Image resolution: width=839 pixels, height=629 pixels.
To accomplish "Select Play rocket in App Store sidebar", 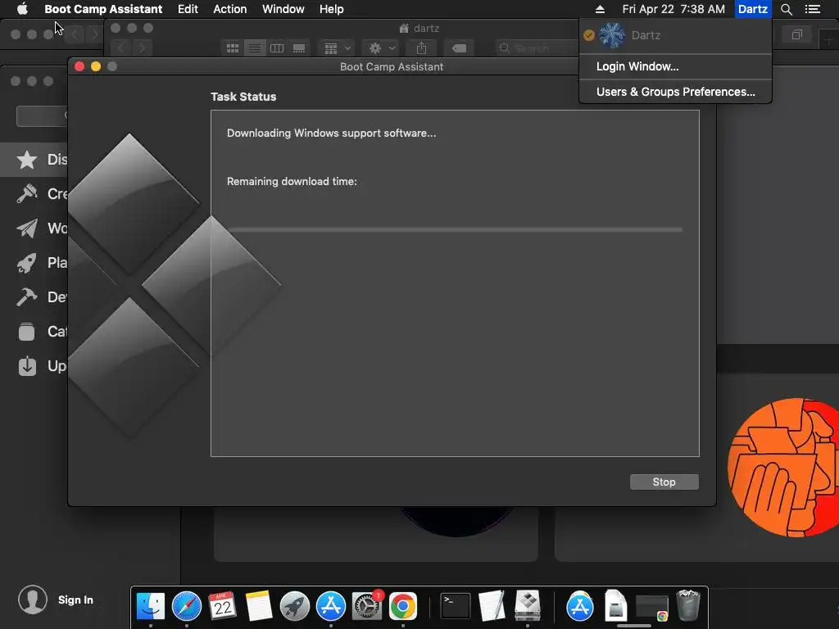I will [27, 263].
